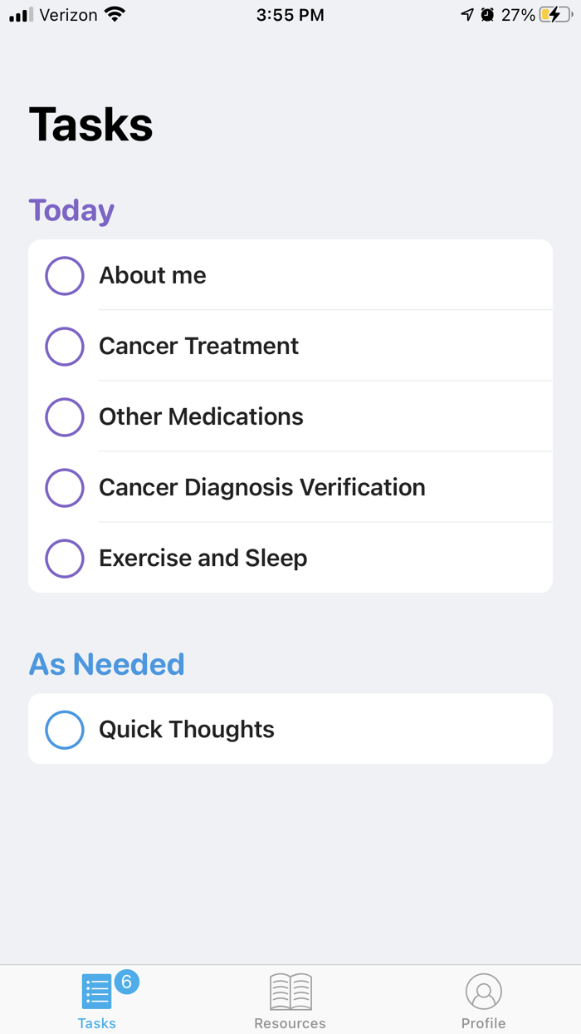Viewport: 581px width, 1034px height.
Task: Open the Tasks list icon in tab bar
Action: click(x=96, y=991)
